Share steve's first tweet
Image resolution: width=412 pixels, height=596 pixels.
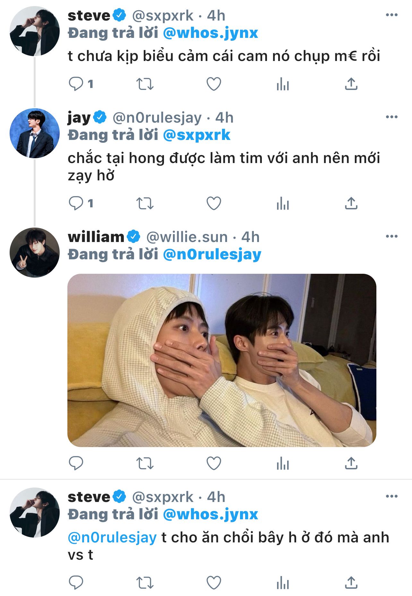click(351, 84)
